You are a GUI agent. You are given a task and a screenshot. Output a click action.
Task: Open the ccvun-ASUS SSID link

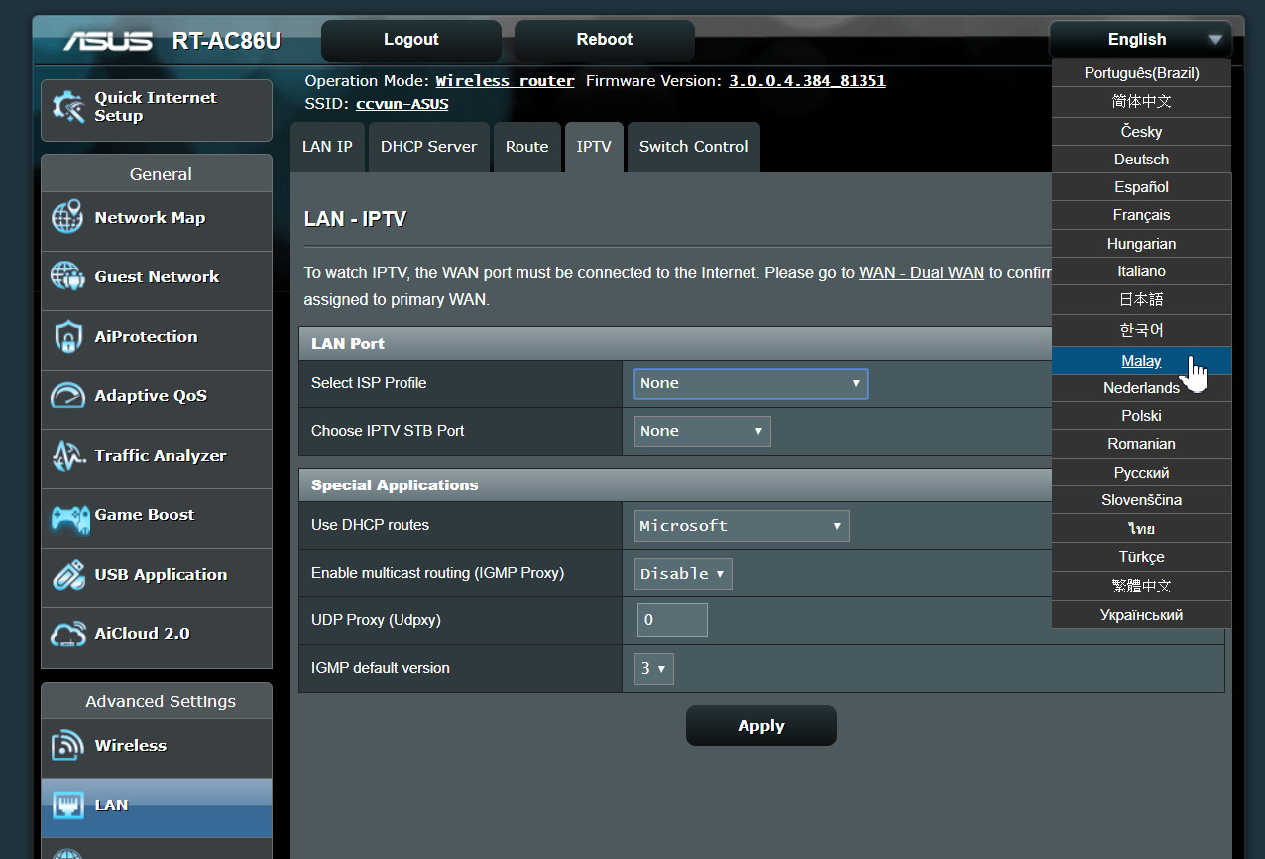click(x=402, y=104)
